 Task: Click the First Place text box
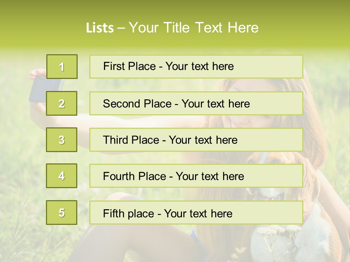(x=196, y=67)
